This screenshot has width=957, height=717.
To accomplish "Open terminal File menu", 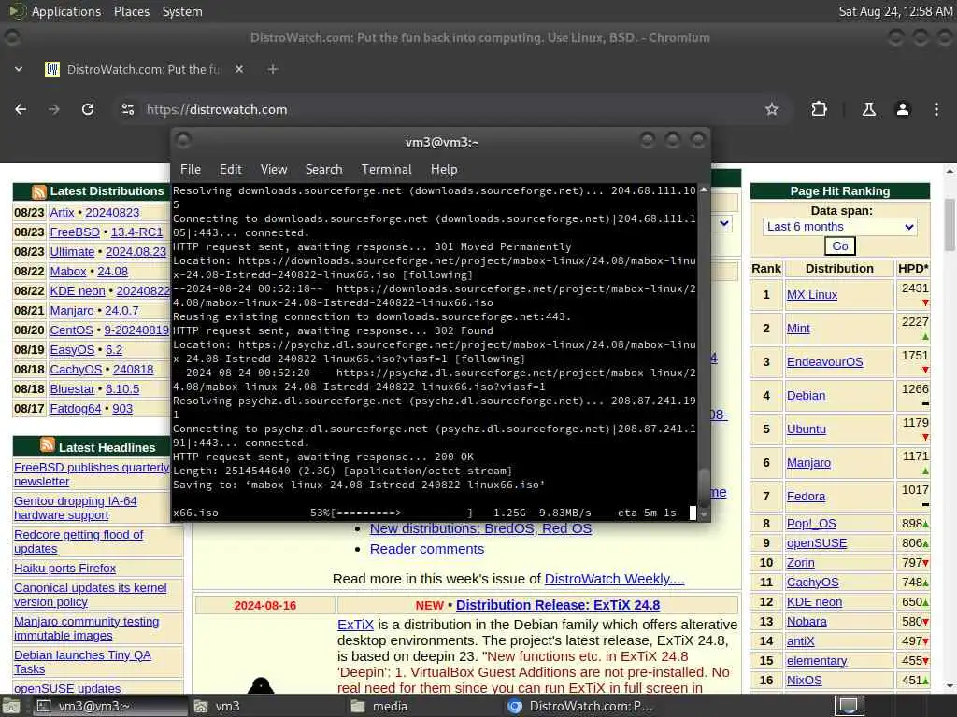I will click(191, 170).
